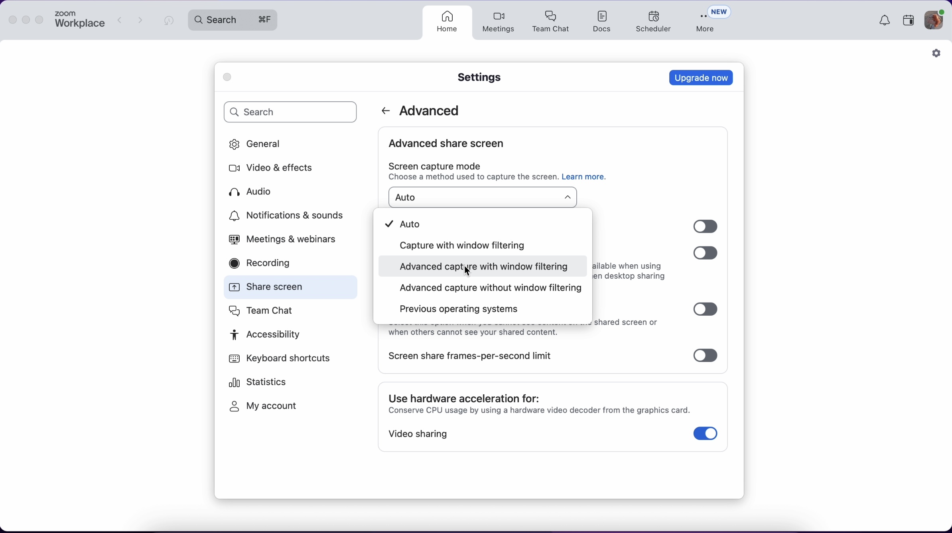Switch to the Meetings tab
This screenshot has width=952, height=533.
click(x=499, y=22)
